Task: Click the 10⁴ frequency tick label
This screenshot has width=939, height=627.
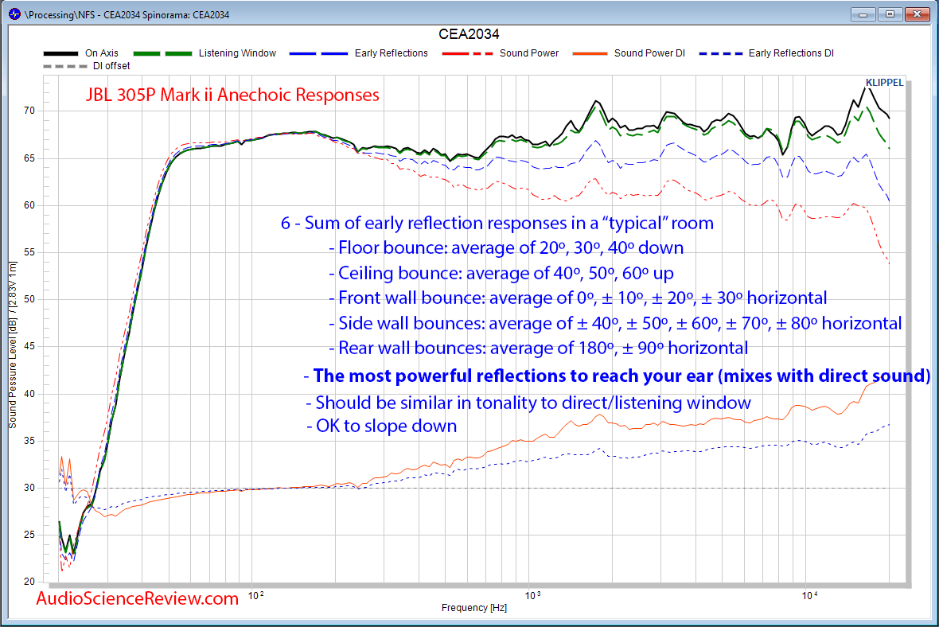Action: click(x=809, y=595)
